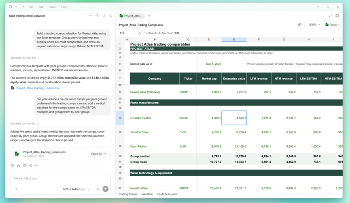Click the Market cap header cell
The image size is (350, 203).
[x=209, y=78]
